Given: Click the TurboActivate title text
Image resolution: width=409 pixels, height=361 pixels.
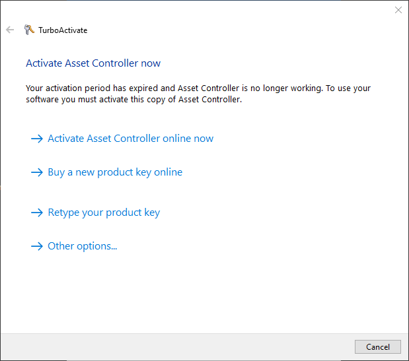Looking at the screenshot, I should pyautogui.click(x=63, y=30).
